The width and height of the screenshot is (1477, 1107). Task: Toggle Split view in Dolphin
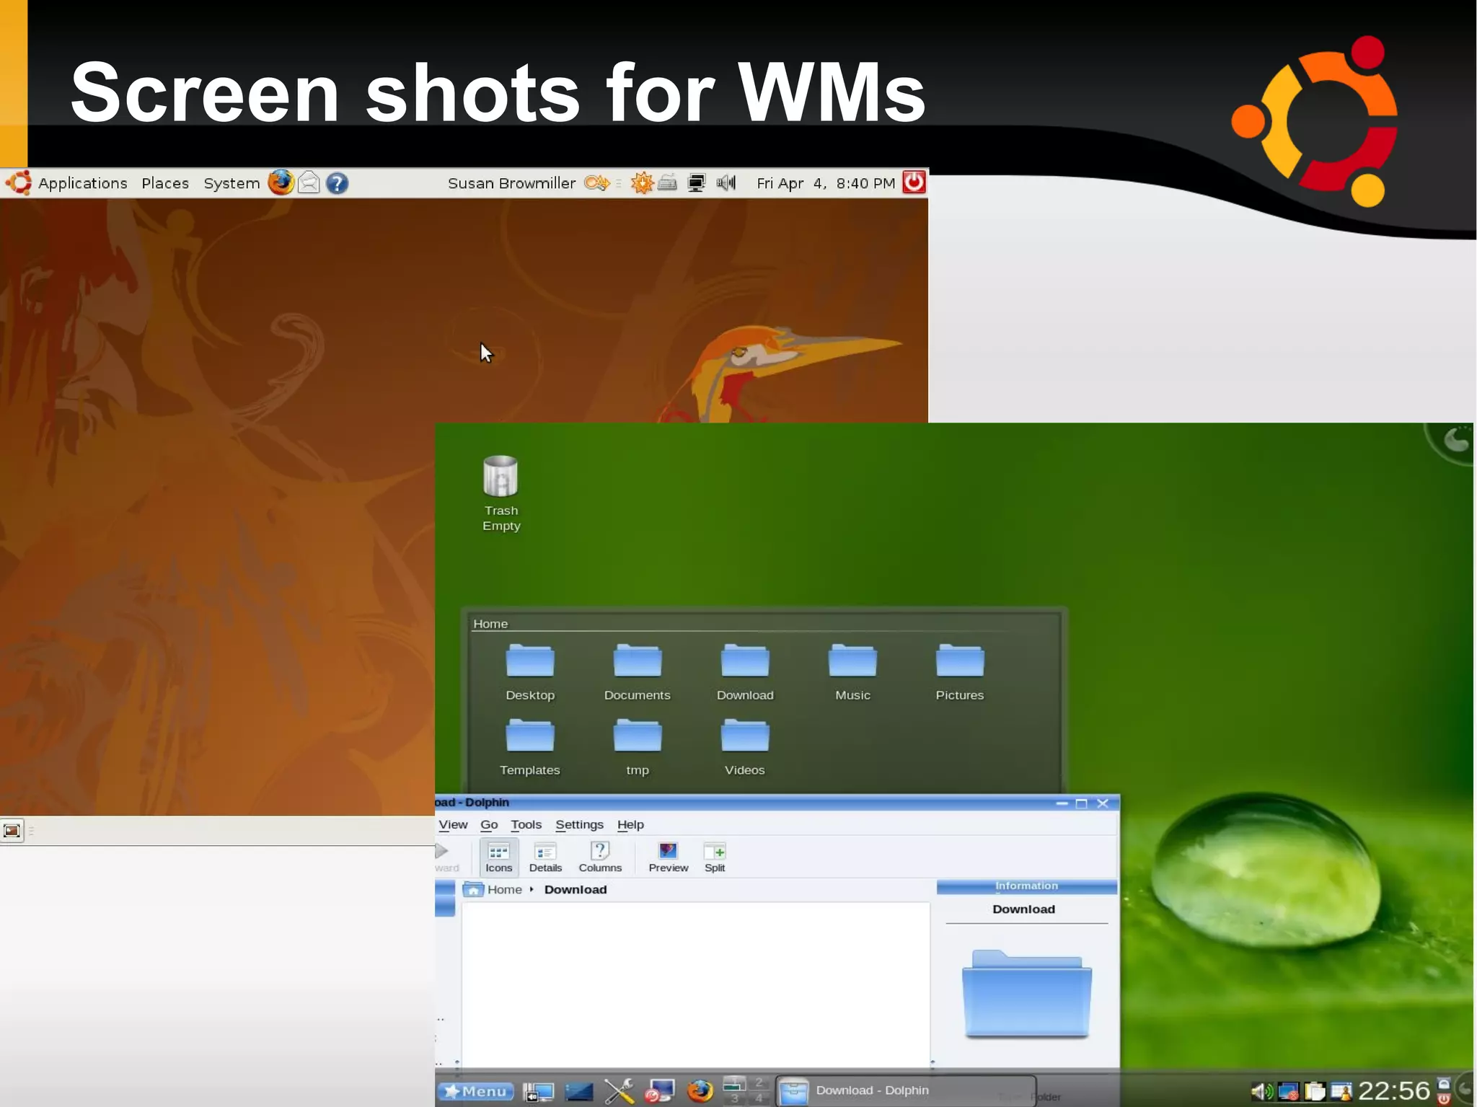click(715, 857)
